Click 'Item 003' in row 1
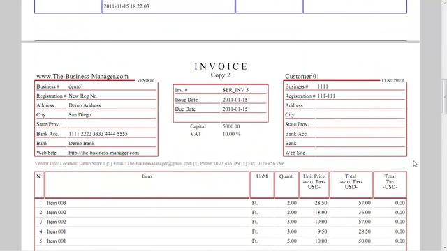 coord(57,203)
